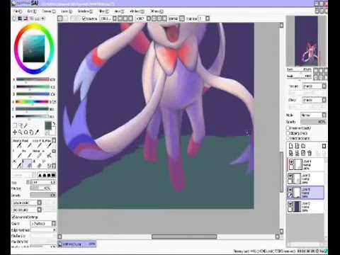Pick the softest brush edge shape
The height and width of the screenshot is (255, 340).
point(40,175)
